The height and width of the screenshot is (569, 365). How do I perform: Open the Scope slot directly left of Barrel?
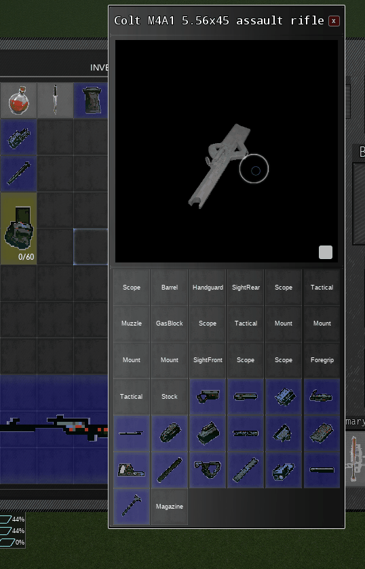(132, 288)
